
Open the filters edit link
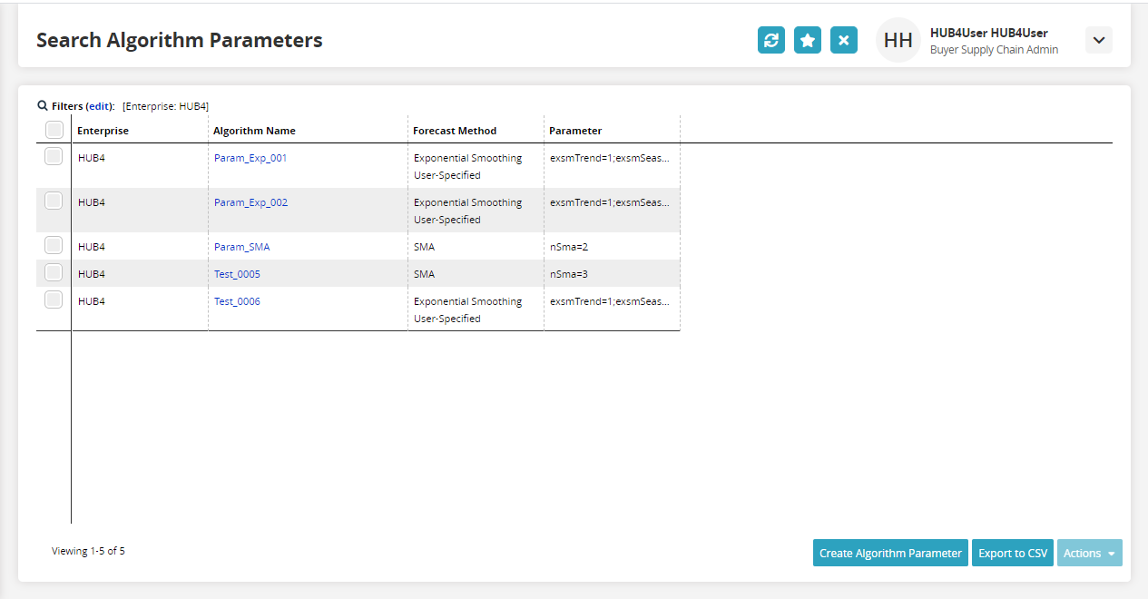coord(100,106)
